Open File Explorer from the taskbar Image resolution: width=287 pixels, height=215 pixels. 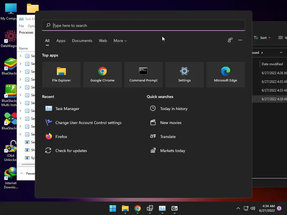coord(125,208)
